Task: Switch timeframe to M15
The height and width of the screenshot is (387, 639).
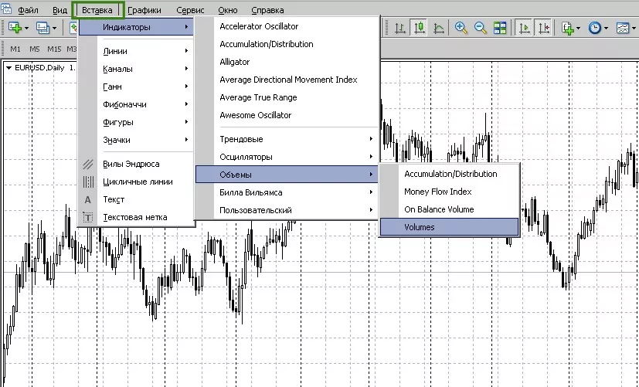Action: (54, 49)
